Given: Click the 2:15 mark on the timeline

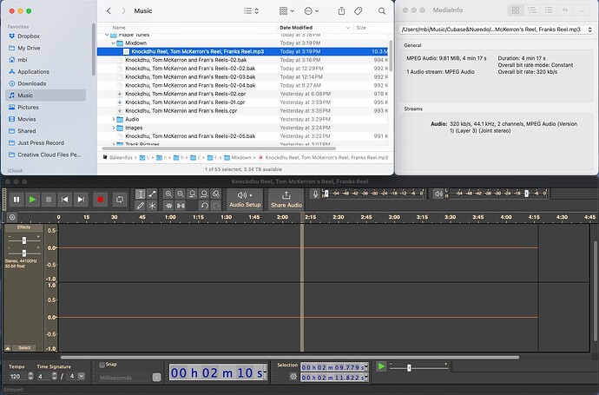Looking at the screenshot, I should (x=310, y=217).
